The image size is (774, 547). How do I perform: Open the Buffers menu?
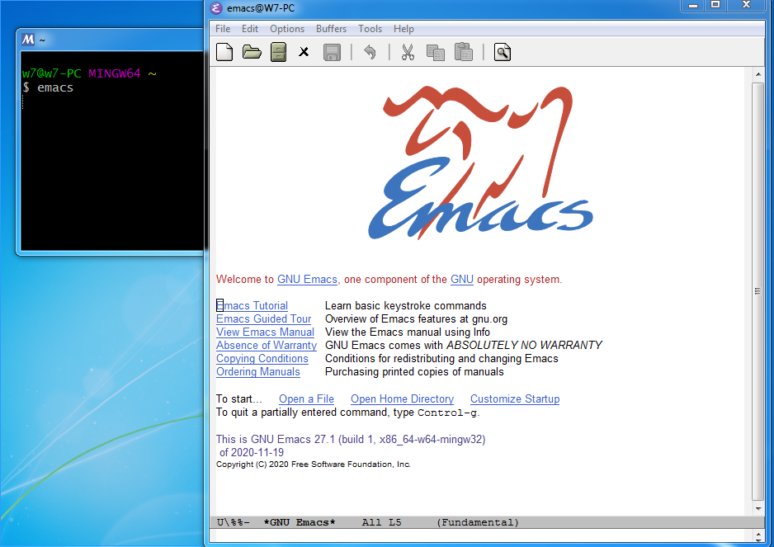coord(331,29)
